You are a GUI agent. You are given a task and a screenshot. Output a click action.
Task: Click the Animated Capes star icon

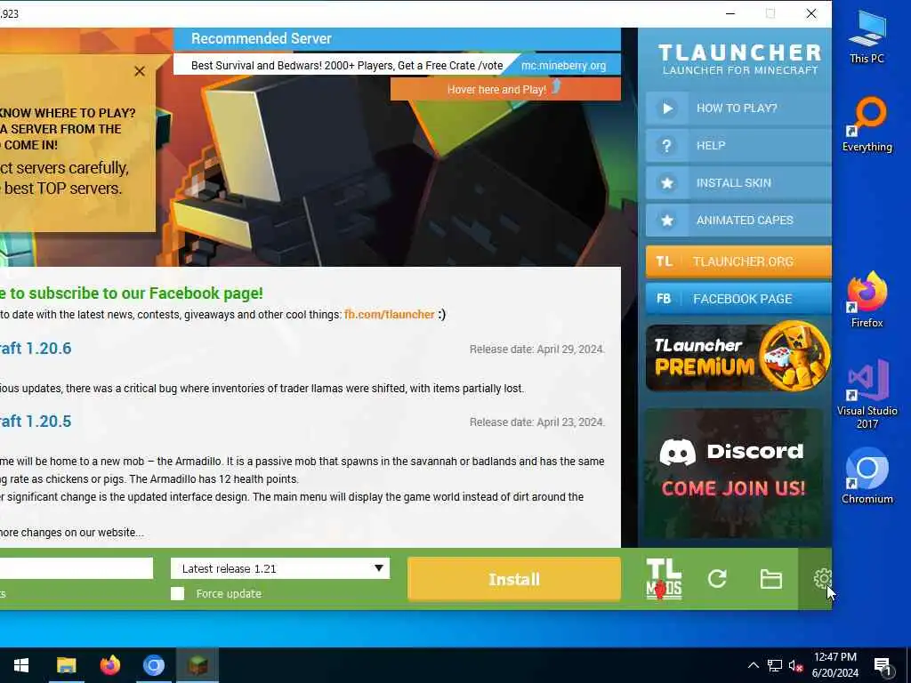click(x=667, y=221)
